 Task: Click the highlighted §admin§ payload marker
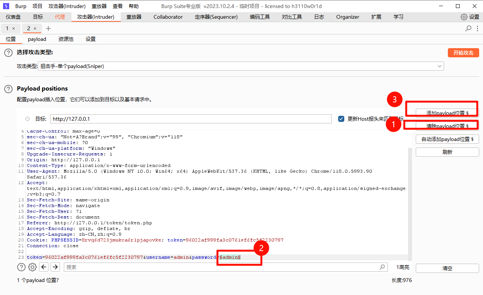pyautogui.click(x=230, y=257)
